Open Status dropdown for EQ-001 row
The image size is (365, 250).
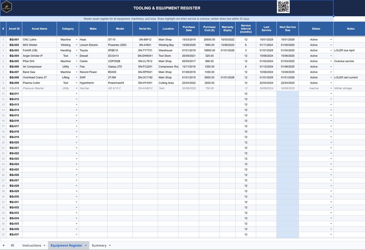[331, 40]
